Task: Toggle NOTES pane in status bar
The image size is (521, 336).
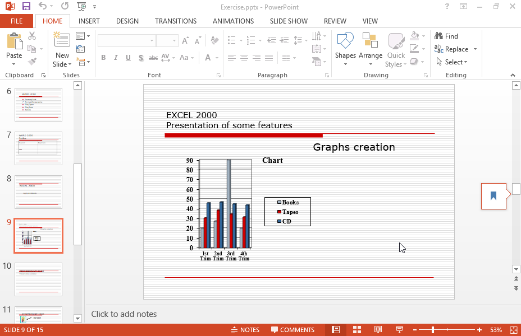Action: point(245,330)
